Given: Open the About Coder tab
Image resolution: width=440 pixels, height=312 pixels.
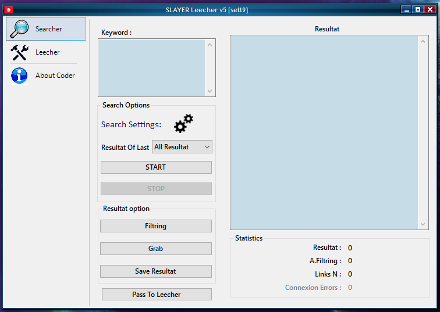Looking at the screenshot, I should coord(55,76).
